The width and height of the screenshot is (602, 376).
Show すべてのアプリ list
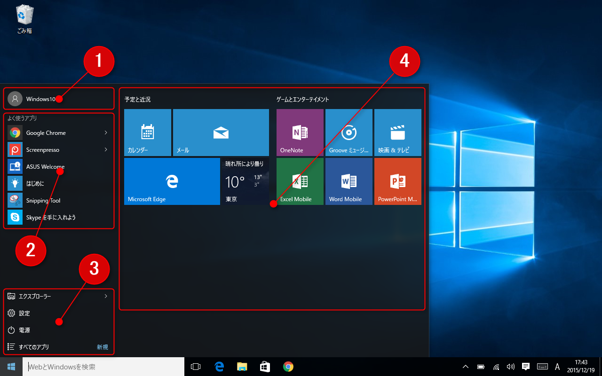pyautogui.click(x=59, y=347)
